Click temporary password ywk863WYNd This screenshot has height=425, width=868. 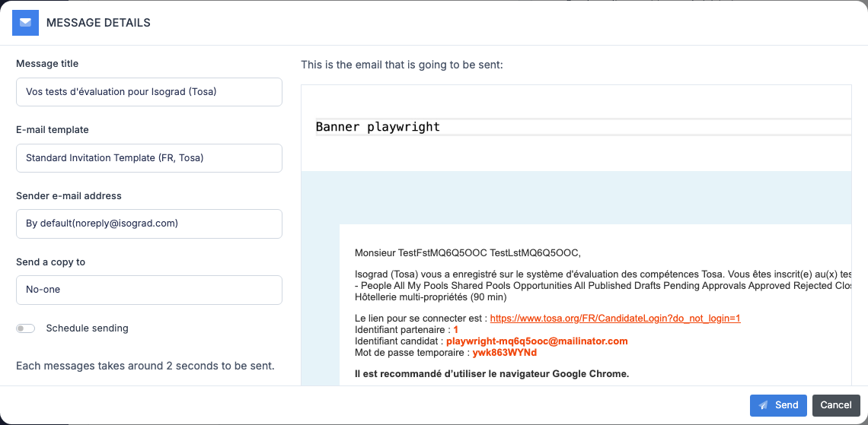point(505,352)
